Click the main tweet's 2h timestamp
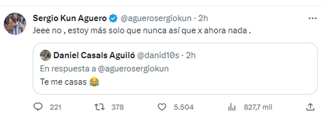324x119 pixels. pyautogui.click(x=203, y=19)
